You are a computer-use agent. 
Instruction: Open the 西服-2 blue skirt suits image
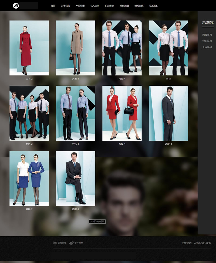29,179
